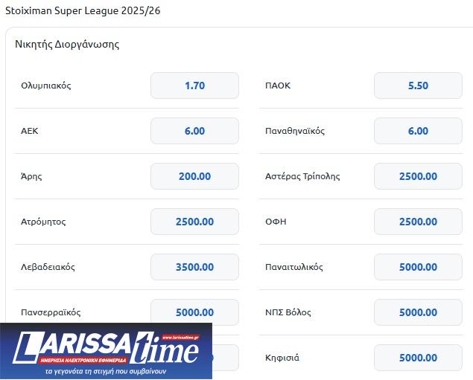
Task: Select Λεβαδειακός odds 3500.00
Action: coord(194,267)
